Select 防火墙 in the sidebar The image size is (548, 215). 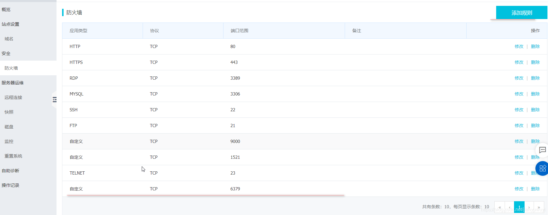(11, 68)
